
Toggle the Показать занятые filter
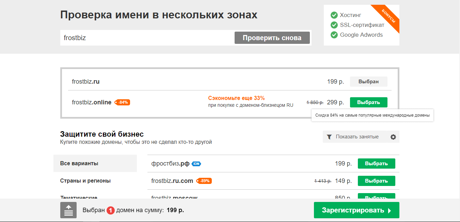point(357,137)
